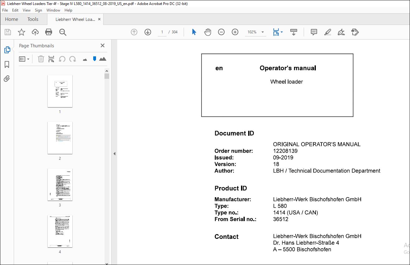Select page 4 thumbnail

coord(60,231)
